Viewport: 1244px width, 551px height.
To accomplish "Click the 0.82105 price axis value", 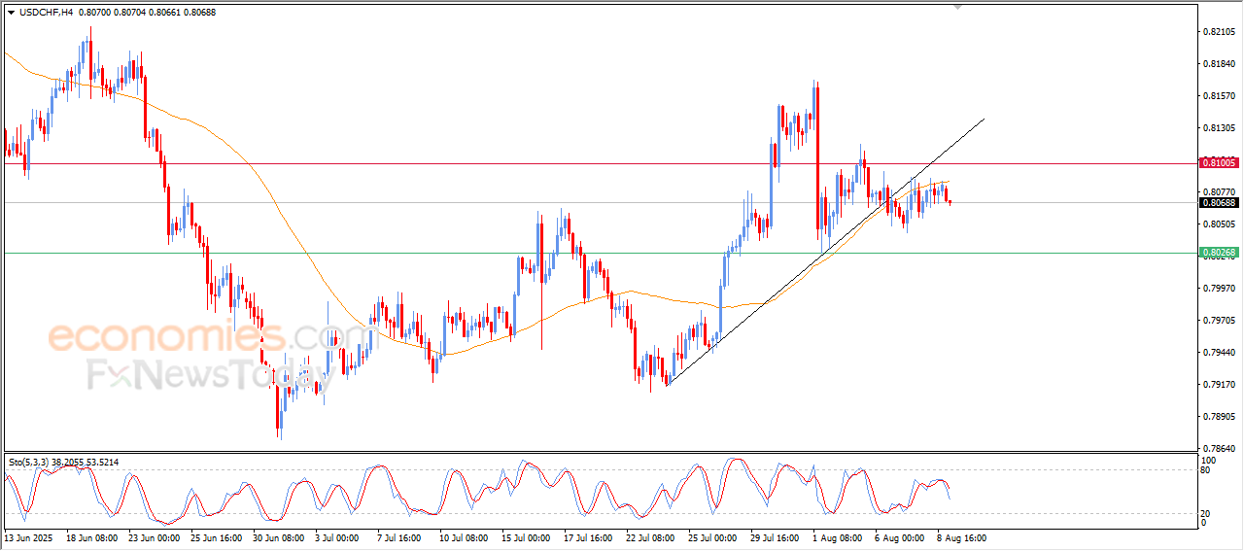I will [x=1220, y=32].
